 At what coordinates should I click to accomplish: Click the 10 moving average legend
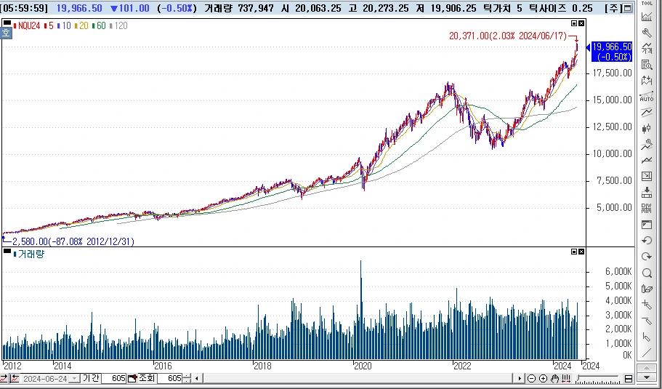(x=63, y=25)
